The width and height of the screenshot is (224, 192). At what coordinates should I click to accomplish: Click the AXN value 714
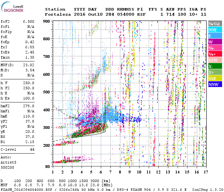tap(170, 14)
